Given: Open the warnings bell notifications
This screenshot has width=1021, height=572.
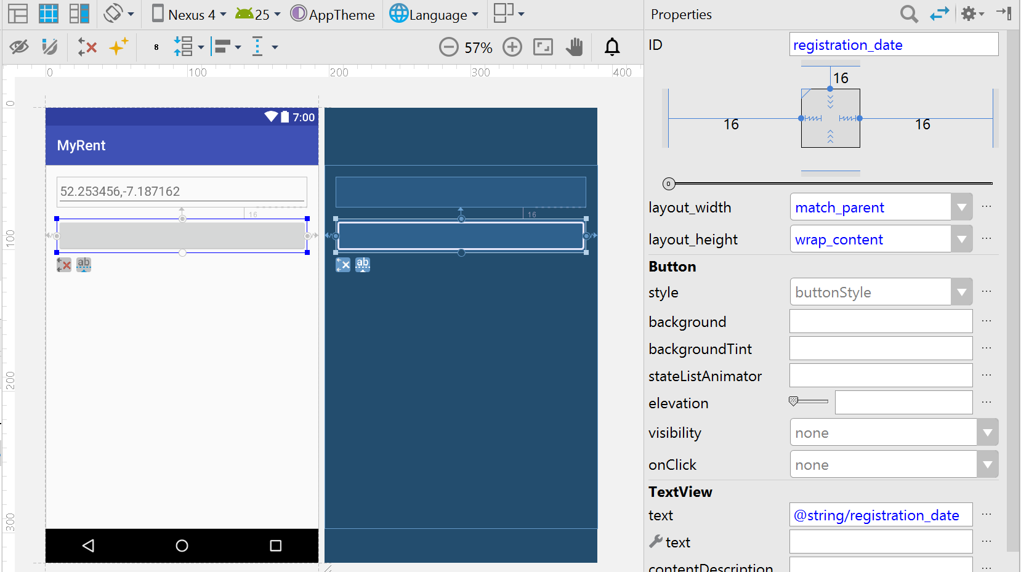Looking at the screenshot, I should coord(612,47).
